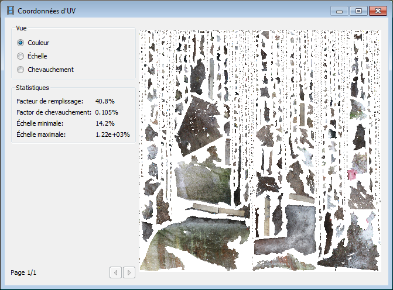Screen dimensions: 393x290
Task: Enable the Échelle view option
Action: pyautogui.click(x=21, y=56)
